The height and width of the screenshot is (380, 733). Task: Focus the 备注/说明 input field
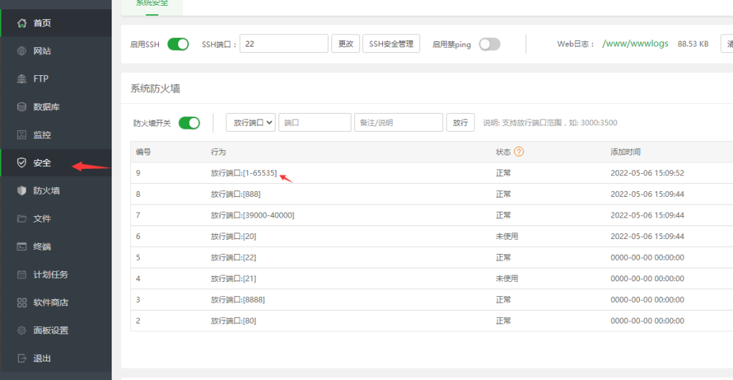[x=398, y=122]
